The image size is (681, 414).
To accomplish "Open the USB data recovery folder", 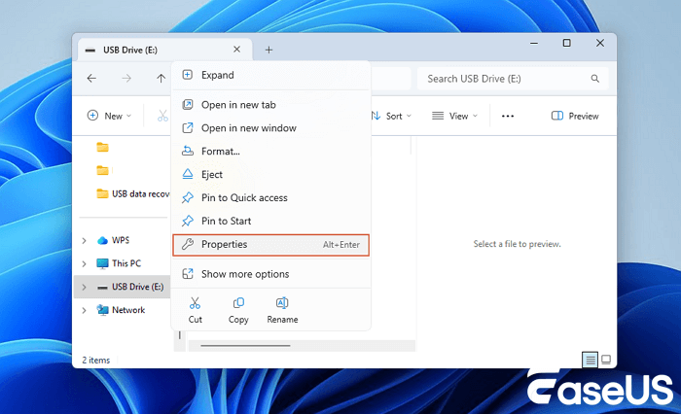I will pos(133,193).
